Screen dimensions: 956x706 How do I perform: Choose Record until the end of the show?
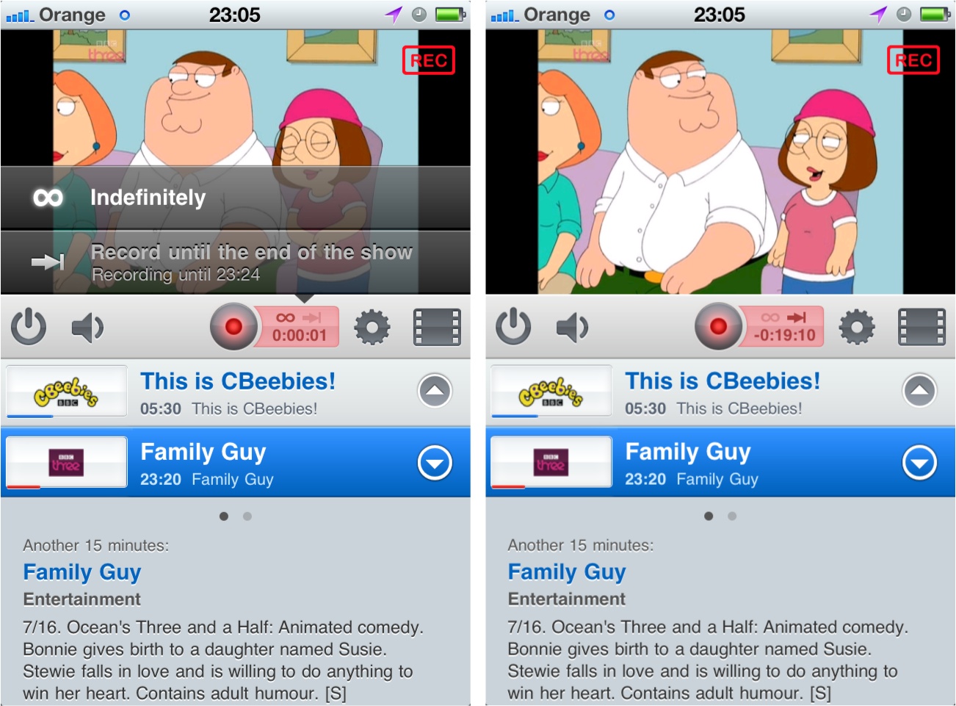(235, 263)
